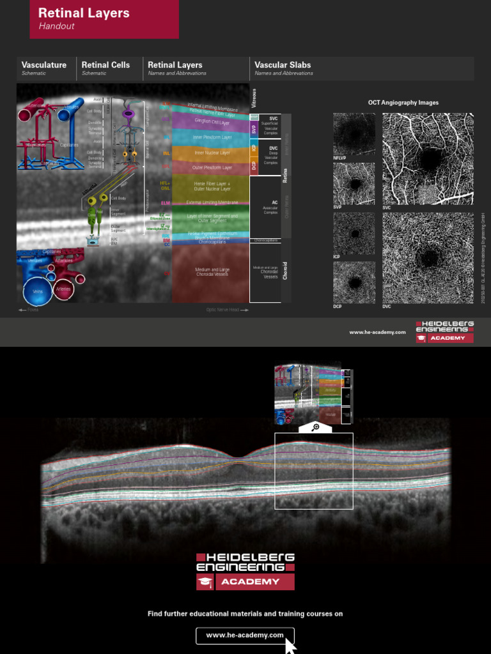Click the 'Fovea' arrow label
Screen dimensions: 491x654
(28, 310)
